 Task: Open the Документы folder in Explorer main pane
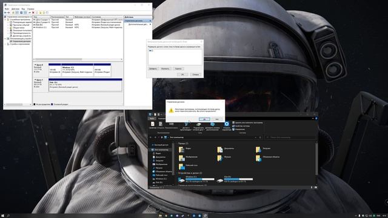pos(226,150)
